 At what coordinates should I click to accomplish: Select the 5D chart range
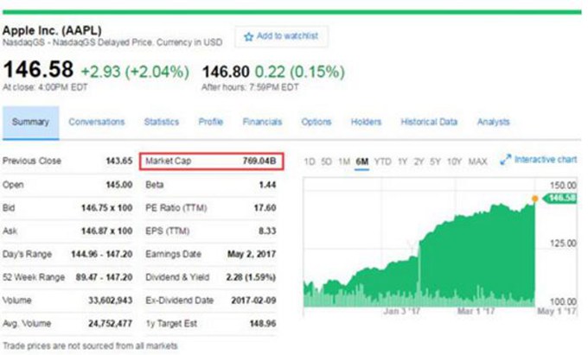[x=325, y=162]
